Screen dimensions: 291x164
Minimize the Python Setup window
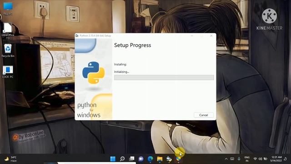(x=192, y=36)
